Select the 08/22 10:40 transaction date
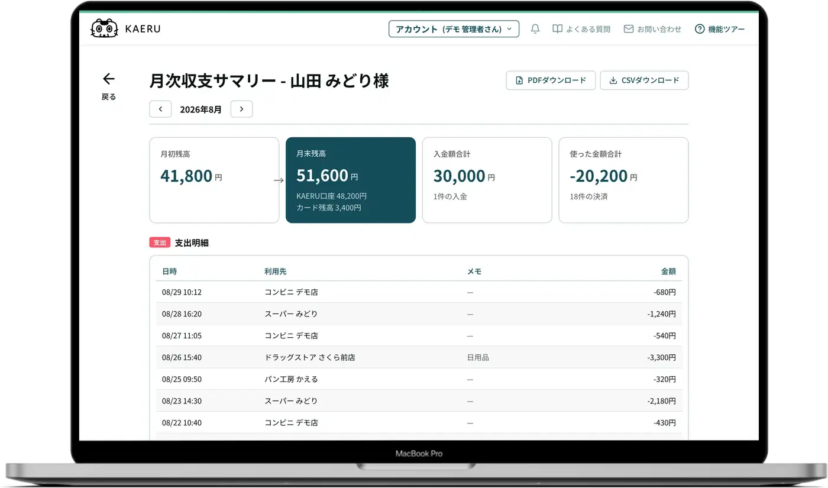This screenshot has height=488, width=828. click(x=182, y=423)
